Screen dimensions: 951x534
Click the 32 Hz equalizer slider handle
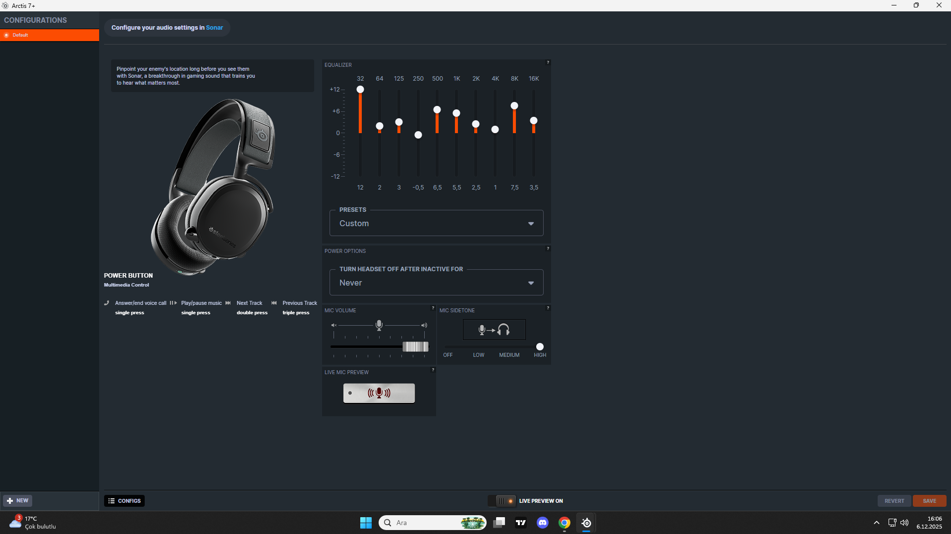pyautogui.click(x=360, y=90)
